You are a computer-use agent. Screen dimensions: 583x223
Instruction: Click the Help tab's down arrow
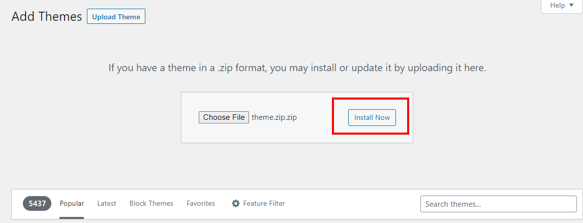tap(571, 5)
